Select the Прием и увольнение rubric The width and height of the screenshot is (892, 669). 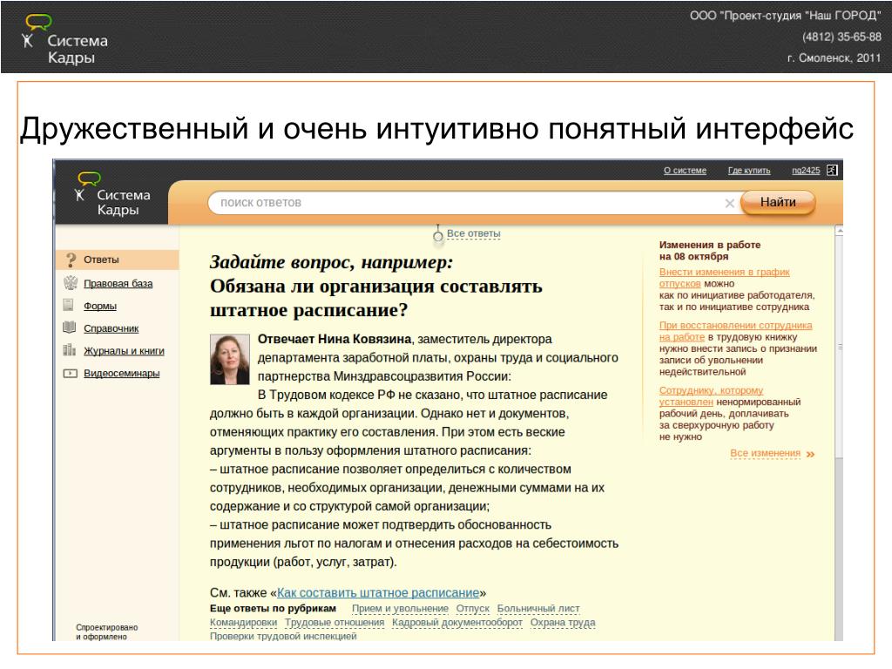tap(400, 608)
